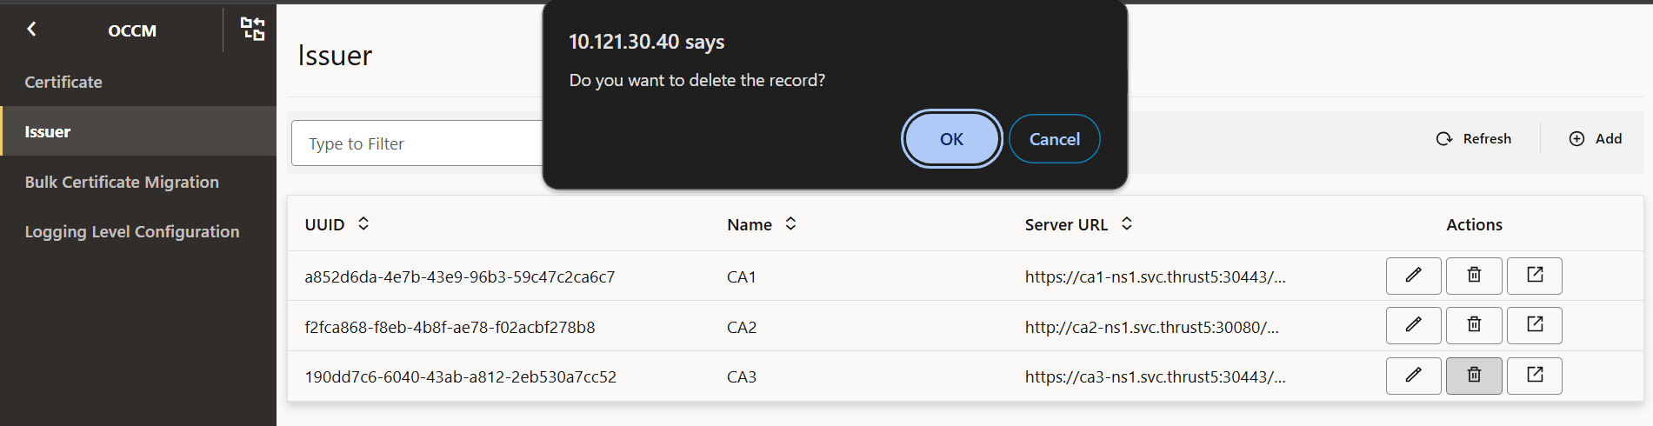Confirm deletion with OK button
Image resolution: width=1653 pixels, height=426 pixels.
coord(951,139)
